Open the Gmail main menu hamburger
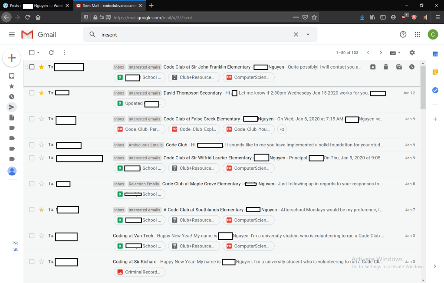 pyautogui.click(x=12, y=34)
